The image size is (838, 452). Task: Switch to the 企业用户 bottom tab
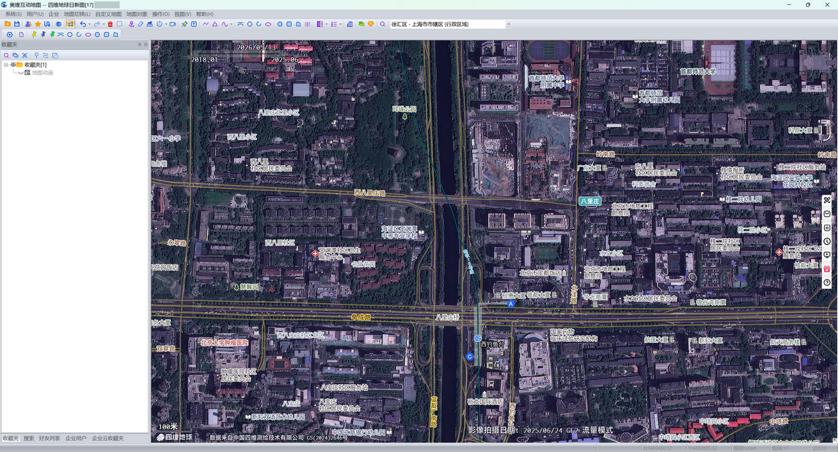point(75,439)
